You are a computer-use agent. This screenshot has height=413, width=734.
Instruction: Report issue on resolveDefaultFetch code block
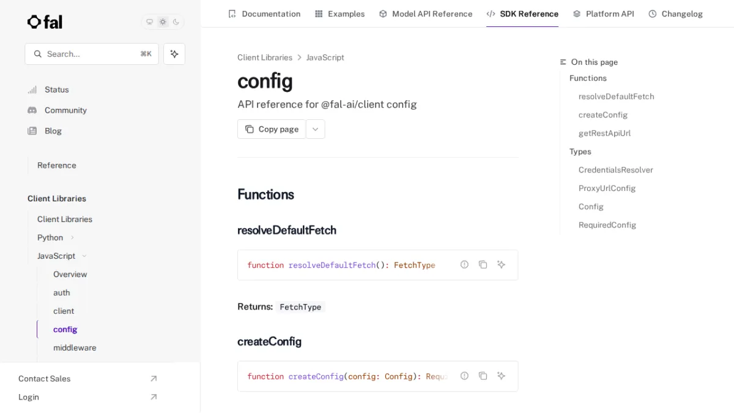464,264
